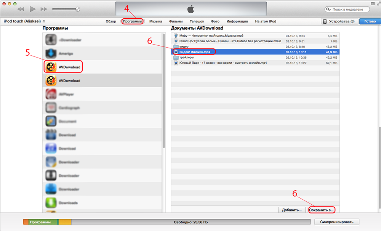381x231 pixels.
Task: Open the Устройства (3) device list
Action: [x=339, y=21]
